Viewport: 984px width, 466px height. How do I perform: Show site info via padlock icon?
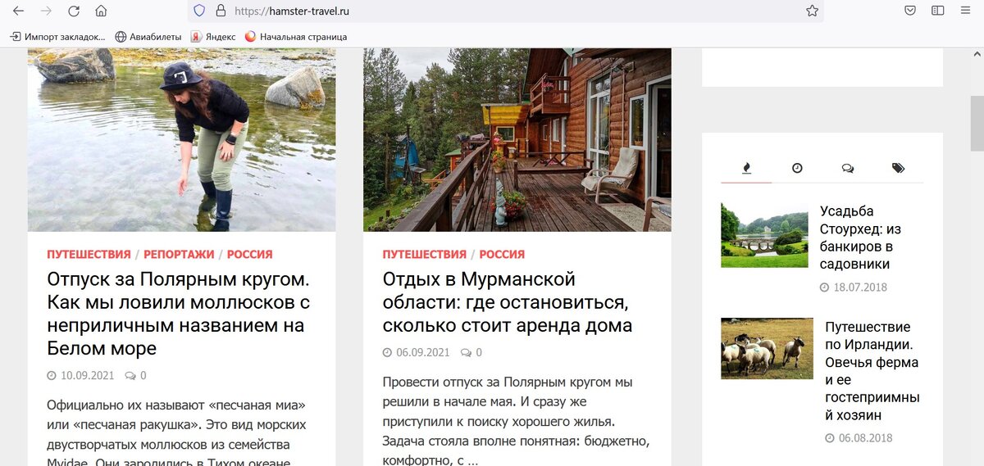(220, 11)
